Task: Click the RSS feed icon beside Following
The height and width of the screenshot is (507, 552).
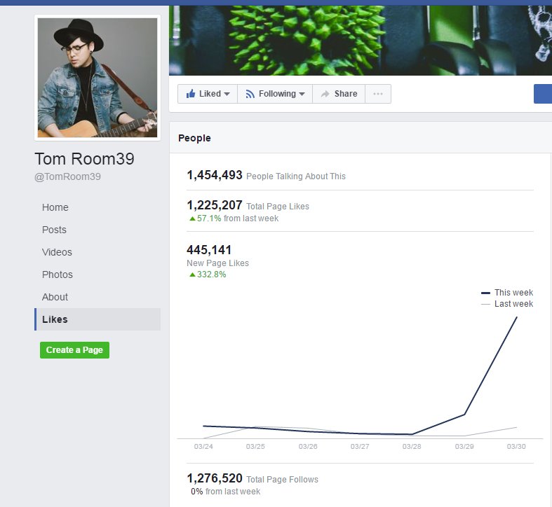Action: 250,94
